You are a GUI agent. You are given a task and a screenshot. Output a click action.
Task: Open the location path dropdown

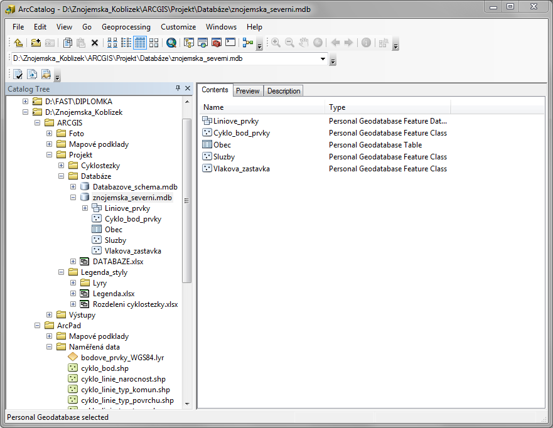coord(323,59)
